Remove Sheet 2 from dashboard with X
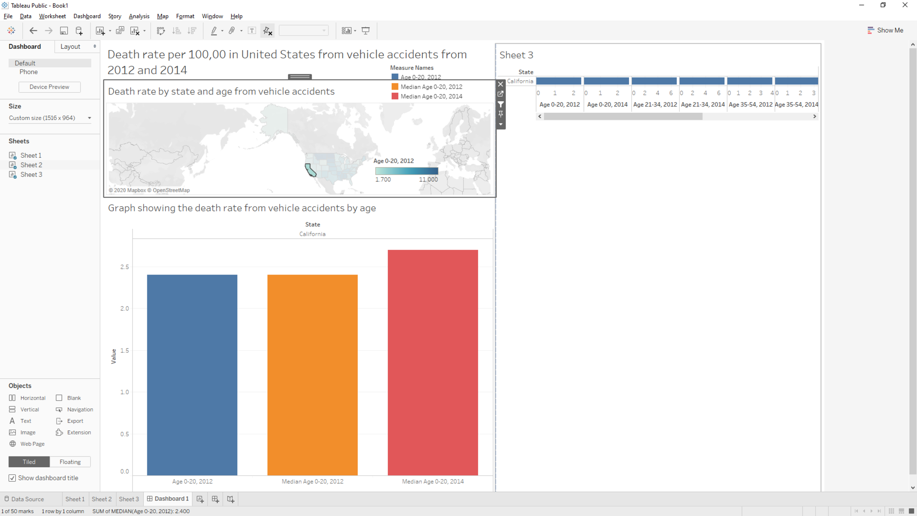 [x=501, y=84]
